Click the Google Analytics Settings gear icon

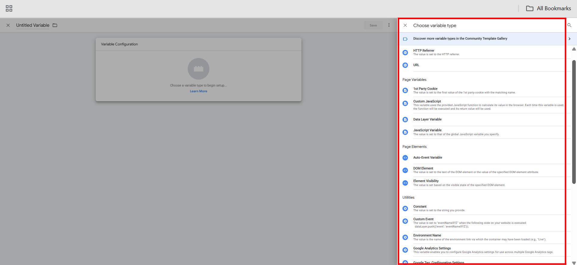(405, 250)
